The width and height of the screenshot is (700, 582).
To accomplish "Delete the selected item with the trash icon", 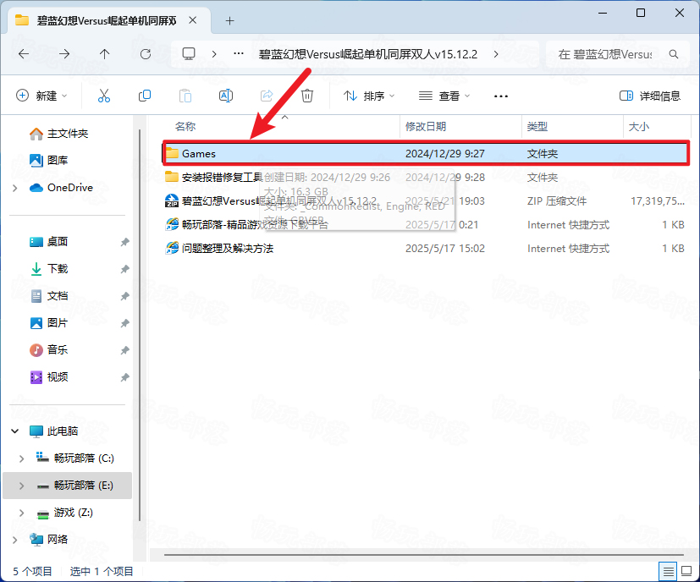I will (x=307, y=96).
